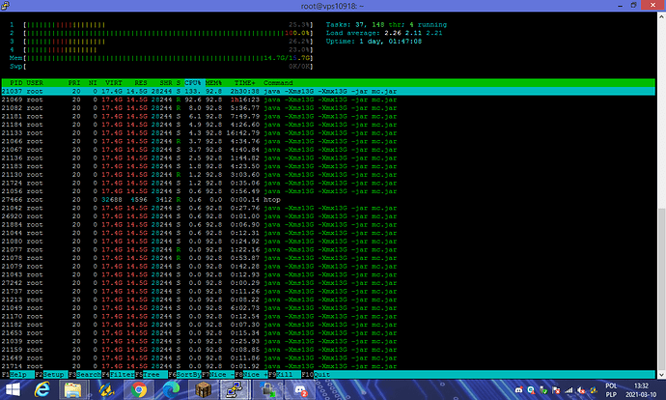Sort by the MEM% column header
This screenshot has height=400, width=666.
(x=215, y=82)
